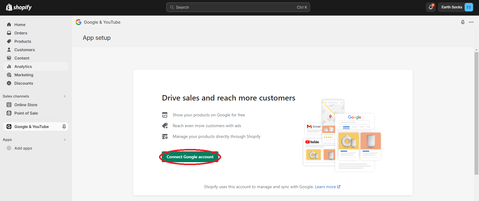Viewport: 479px width, 201px height.
Task: Expand the Apps section chevron
Action: [x=65, y=140]
